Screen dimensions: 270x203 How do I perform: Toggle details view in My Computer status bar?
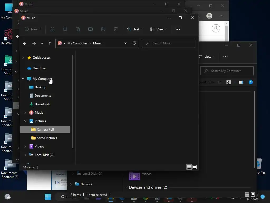247,195
